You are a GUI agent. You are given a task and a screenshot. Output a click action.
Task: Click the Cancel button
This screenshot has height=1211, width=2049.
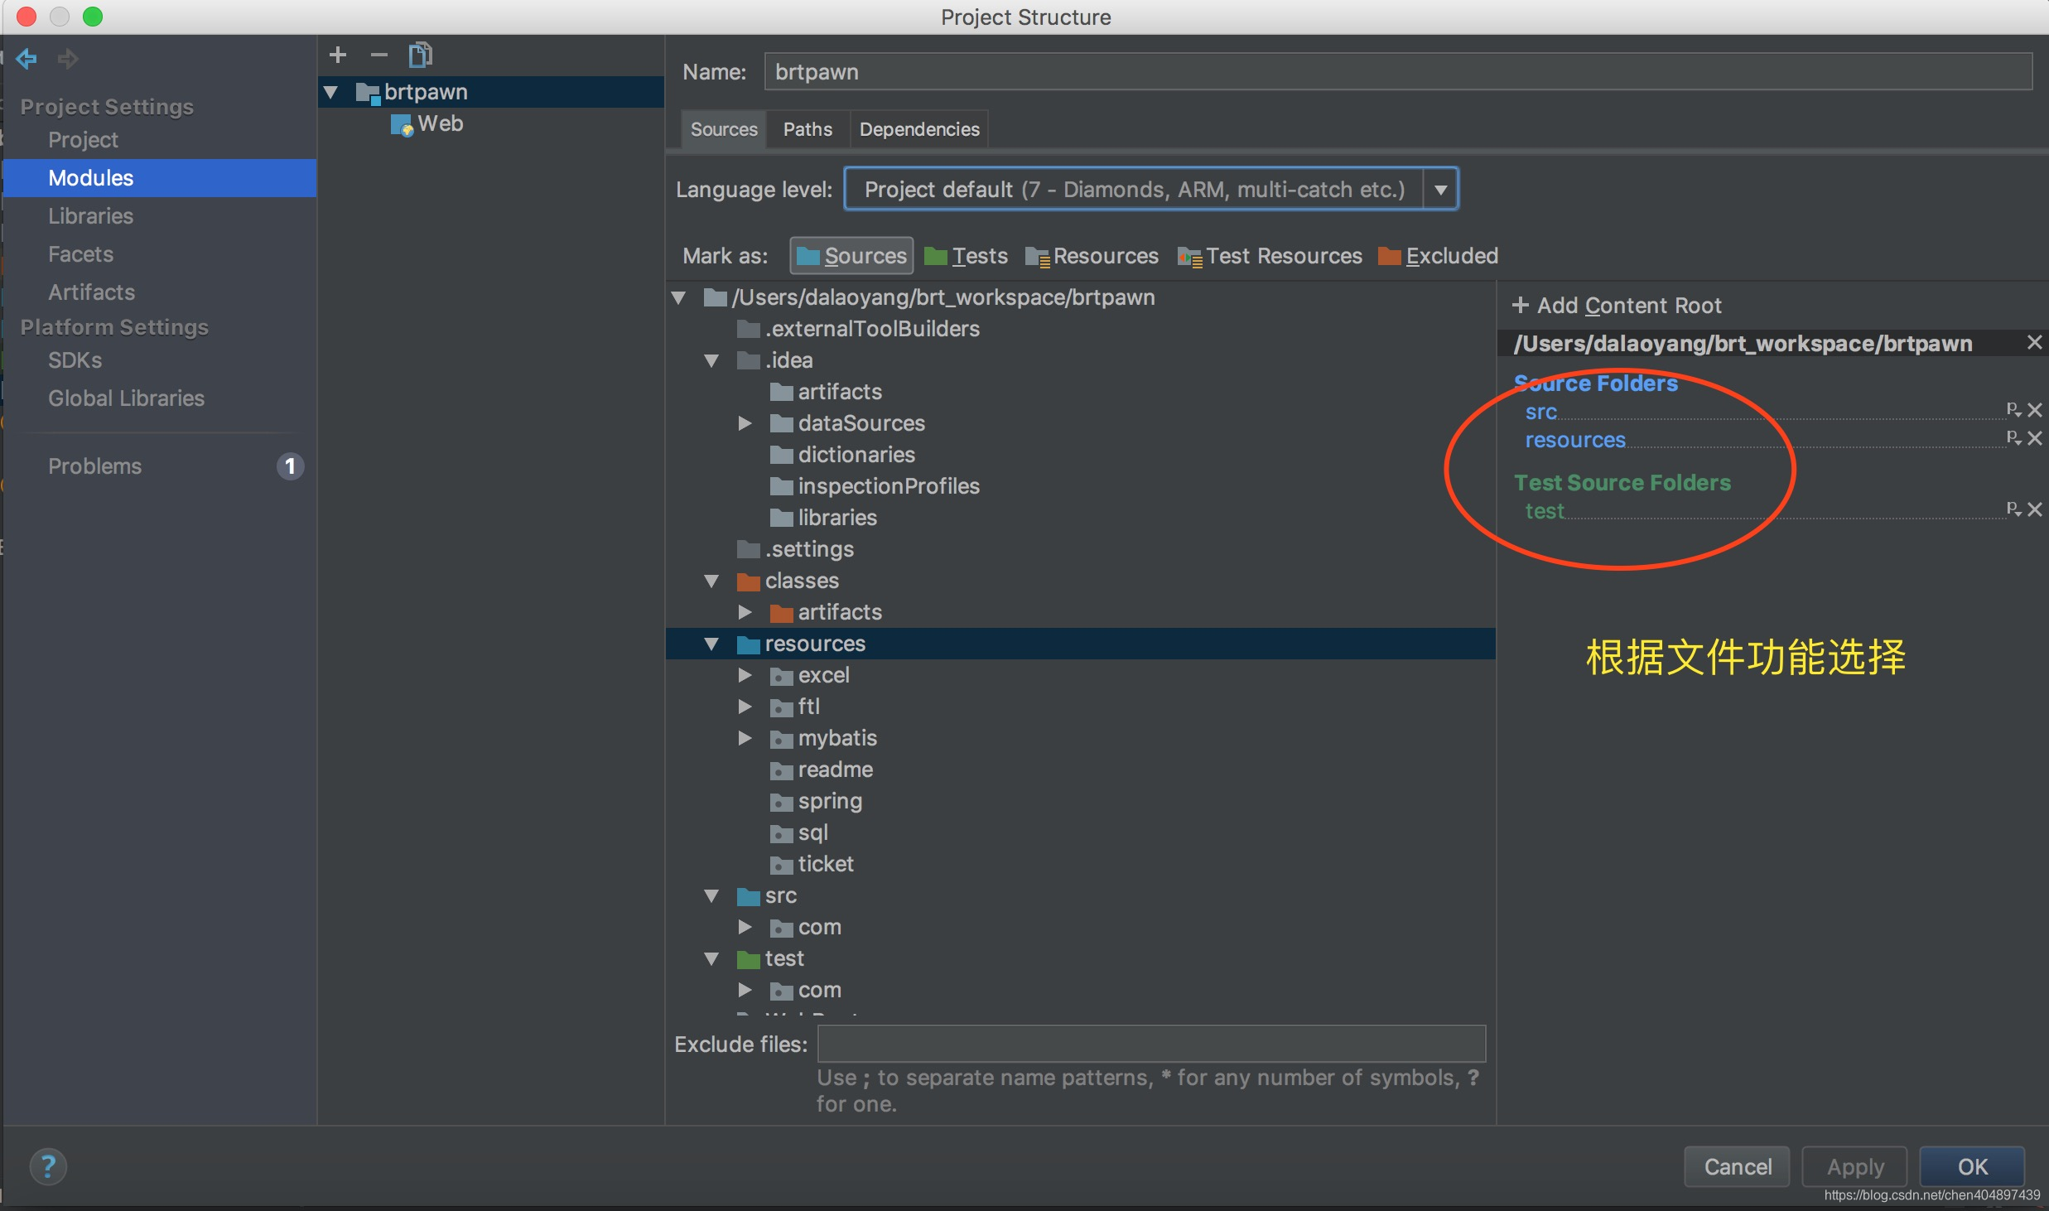[1737, 1166]
